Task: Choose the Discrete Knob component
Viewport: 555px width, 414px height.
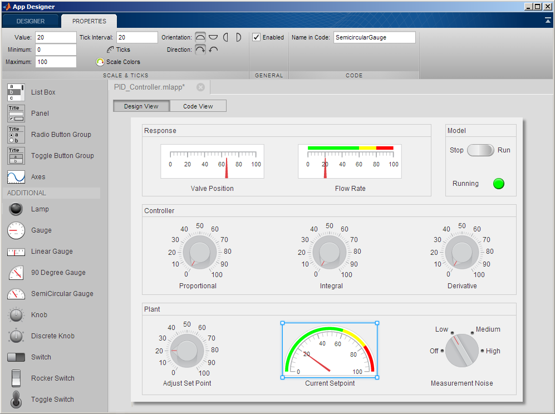Action: [x=16, y=336]
